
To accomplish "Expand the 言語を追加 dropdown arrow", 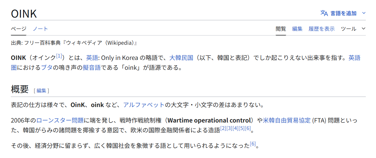I will pyautogui.click(x=364, y=13).
